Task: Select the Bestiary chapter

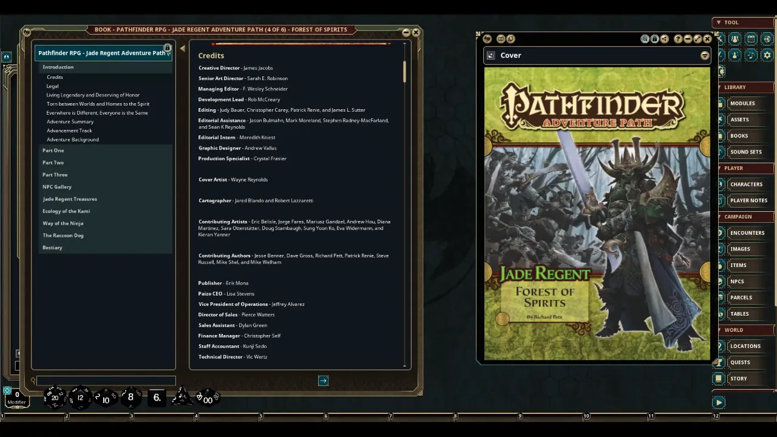Action: point(106,248)
